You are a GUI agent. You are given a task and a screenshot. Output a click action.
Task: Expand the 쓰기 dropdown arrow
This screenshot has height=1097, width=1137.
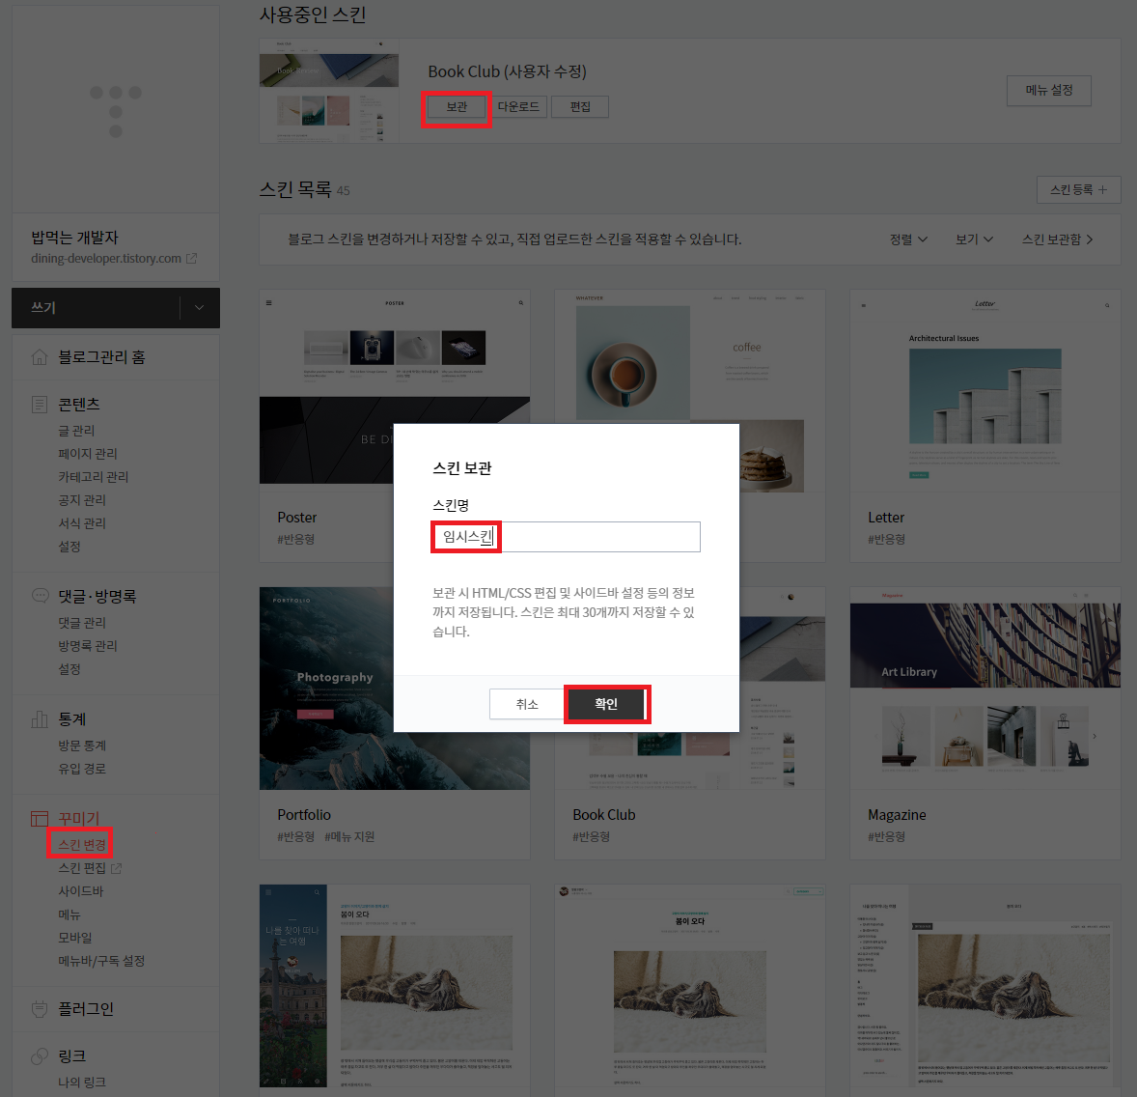click(x=200, y=308)
